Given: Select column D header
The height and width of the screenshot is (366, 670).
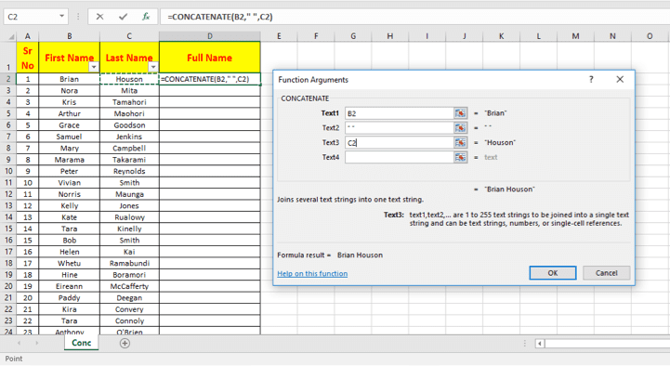Looking at the screenshot, I should pos(210,36).
